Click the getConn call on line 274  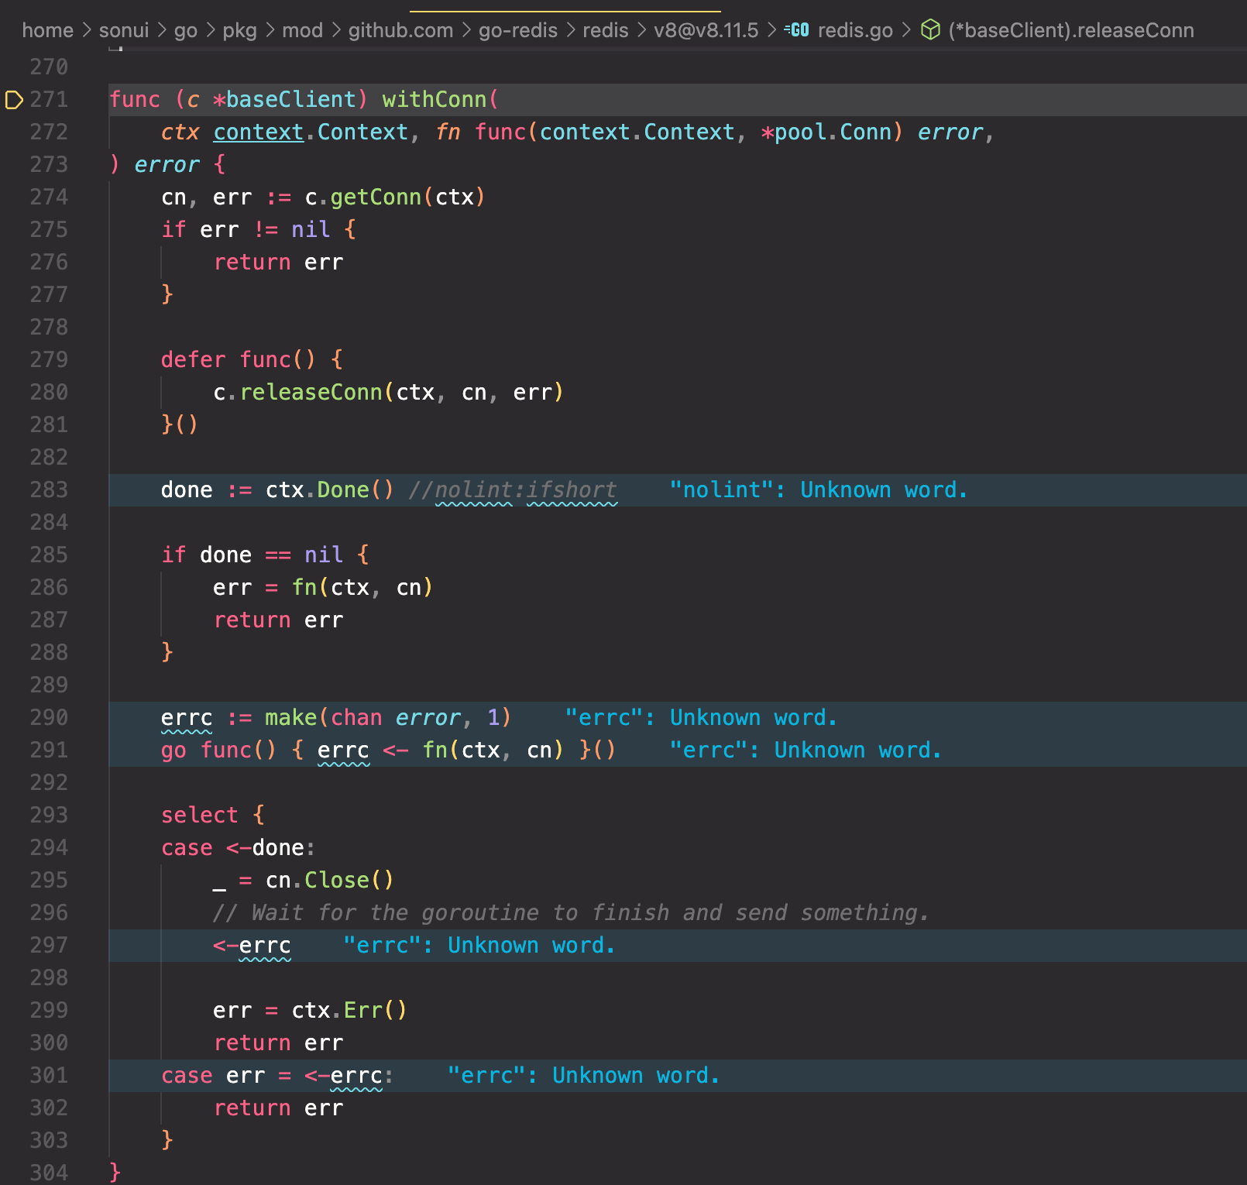[375, 197]
